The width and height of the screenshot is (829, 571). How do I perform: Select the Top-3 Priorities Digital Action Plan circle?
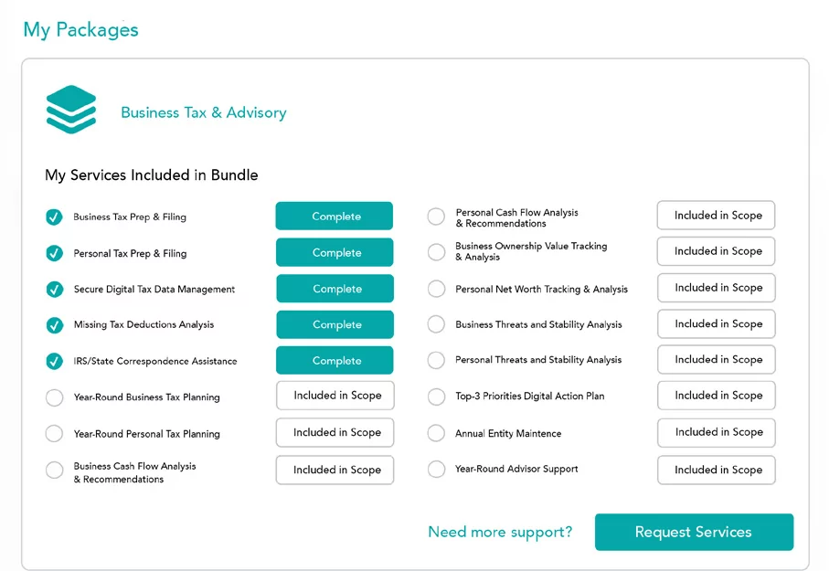[x=436, y=397]
